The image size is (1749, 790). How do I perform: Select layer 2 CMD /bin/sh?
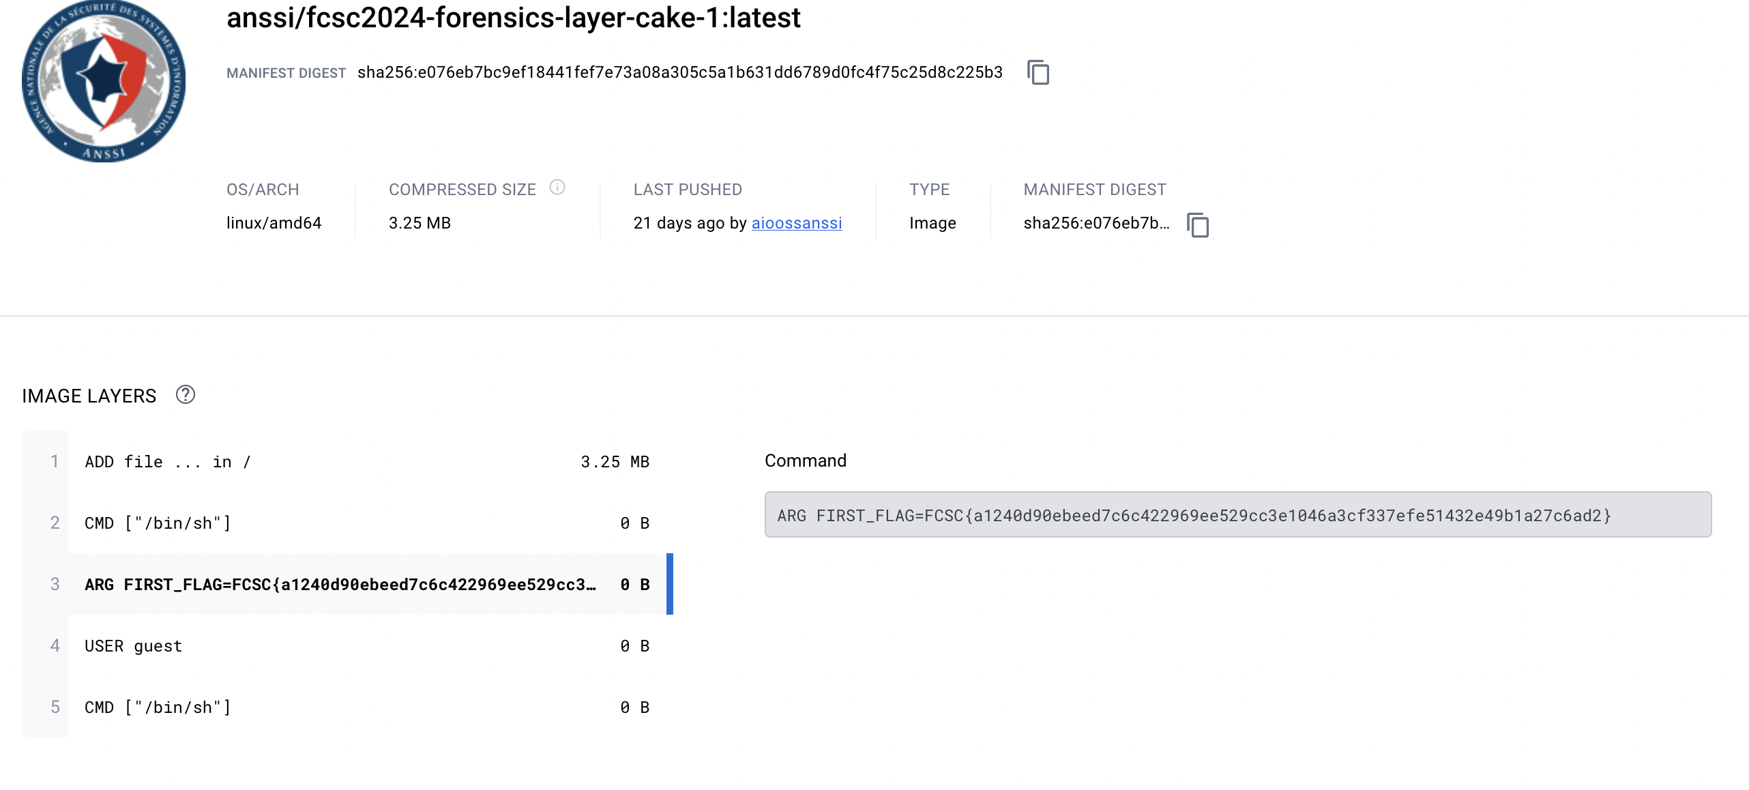[x=368, y=523]
